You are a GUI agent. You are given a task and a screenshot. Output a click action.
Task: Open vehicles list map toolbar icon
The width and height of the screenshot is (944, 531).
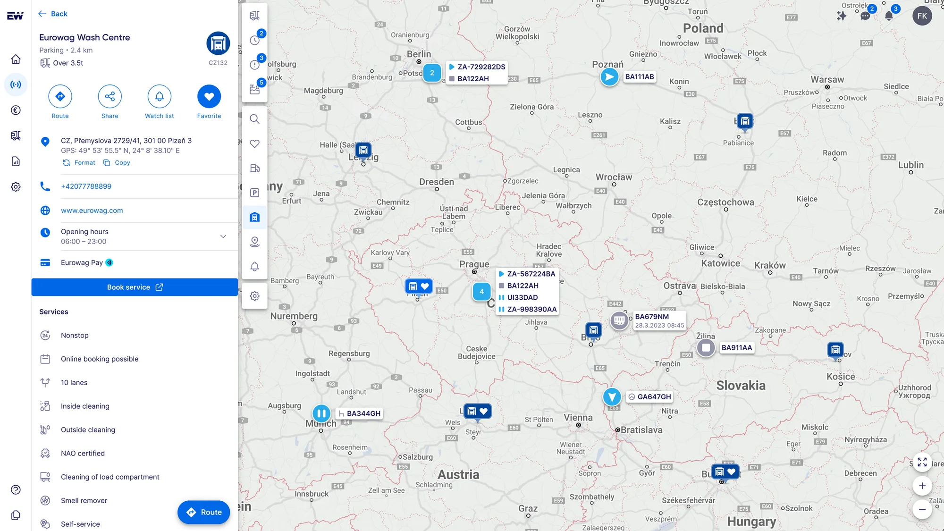[x=254, y=16]
